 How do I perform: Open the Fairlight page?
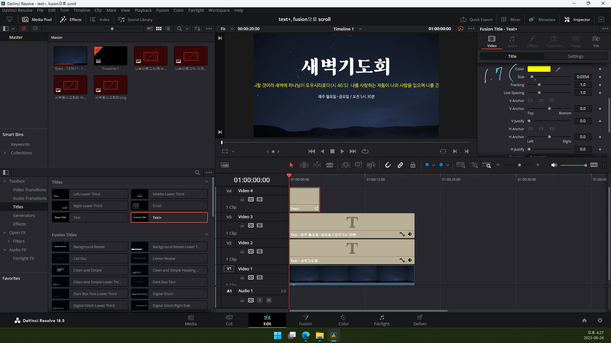pyautogui.click(x=382, y=320)
